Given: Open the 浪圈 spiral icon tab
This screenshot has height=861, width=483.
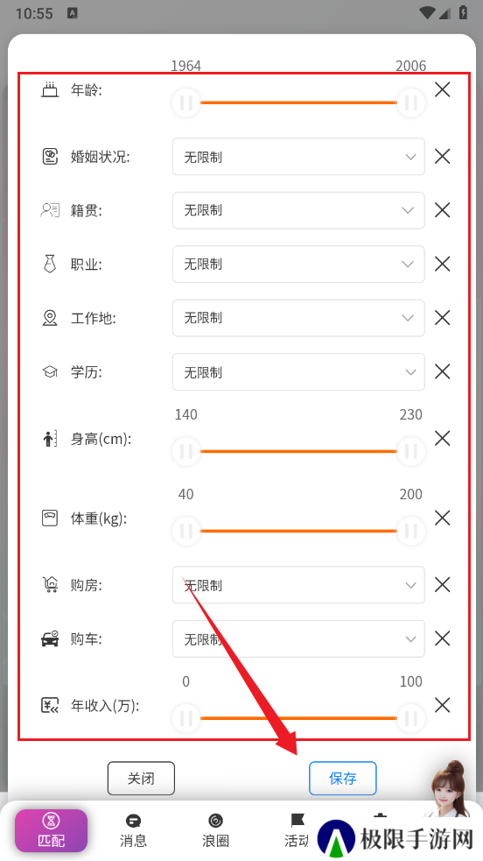Looking at the screenshot, I should click(x=215, y=821).
